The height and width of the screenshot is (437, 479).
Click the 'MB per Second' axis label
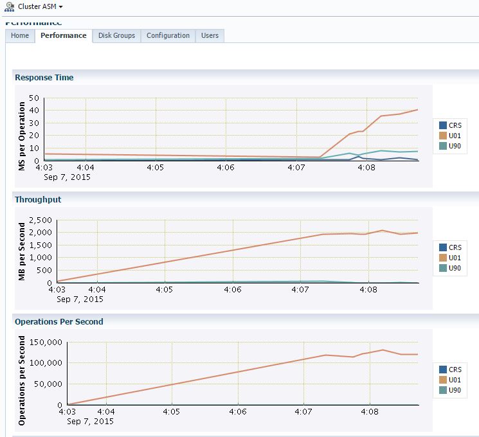tap(22, 251)
